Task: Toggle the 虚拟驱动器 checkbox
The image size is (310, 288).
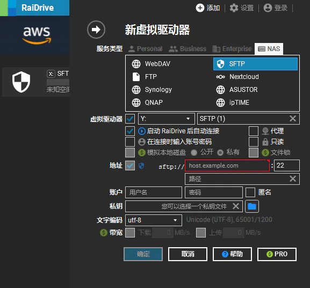Action: [130, 119]
